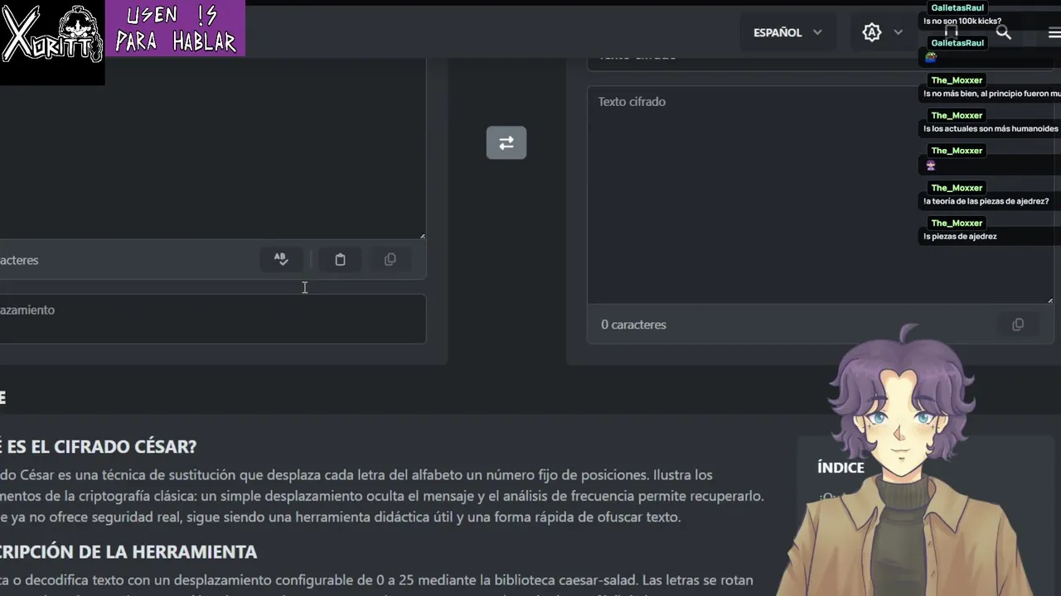The height and width of the screenshot is (596, 1061).
Task: Open the ESPAÑOL language dropdown
Action: (x=787, y=32)
